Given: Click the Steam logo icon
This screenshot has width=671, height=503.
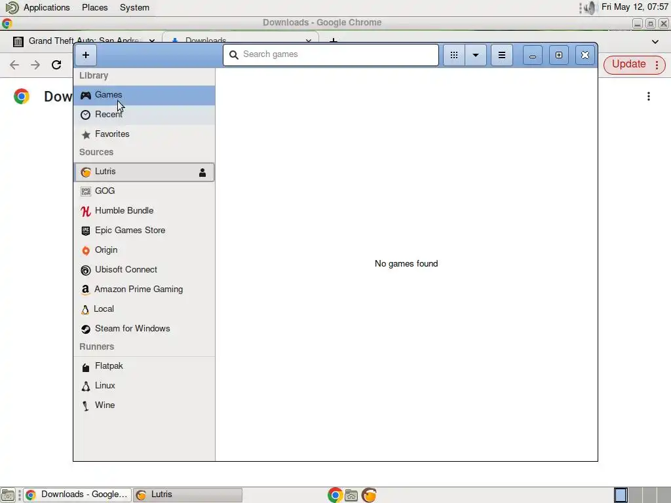Looking at the screenshot, I should click(86, 329).
